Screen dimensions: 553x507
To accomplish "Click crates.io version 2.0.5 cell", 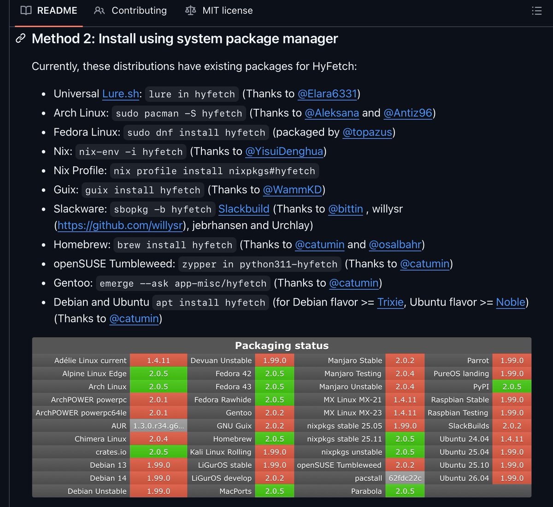I will point(159,452).
